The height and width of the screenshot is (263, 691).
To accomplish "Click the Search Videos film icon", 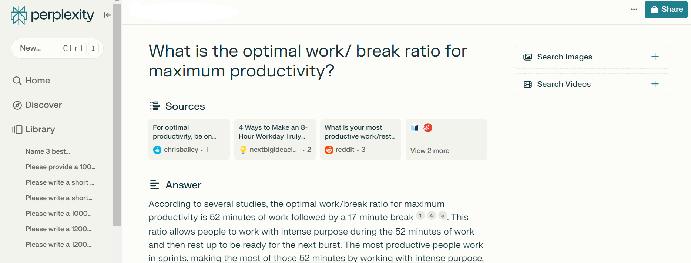I will tap(528, 84).
